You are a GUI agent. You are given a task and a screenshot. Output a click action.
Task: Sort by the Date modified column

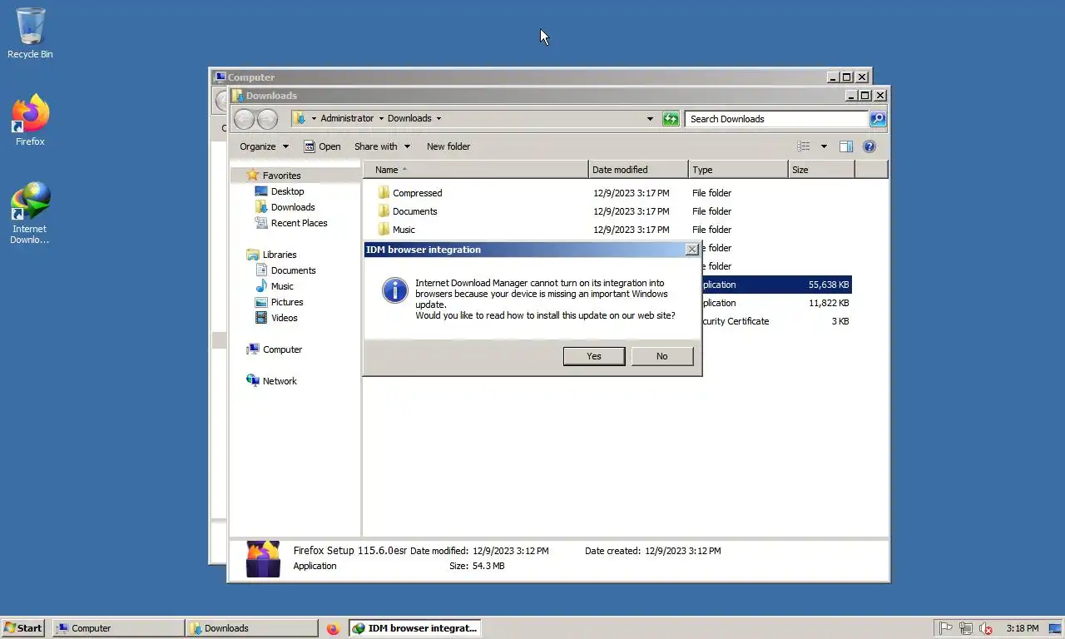click(x=638, y=170)
